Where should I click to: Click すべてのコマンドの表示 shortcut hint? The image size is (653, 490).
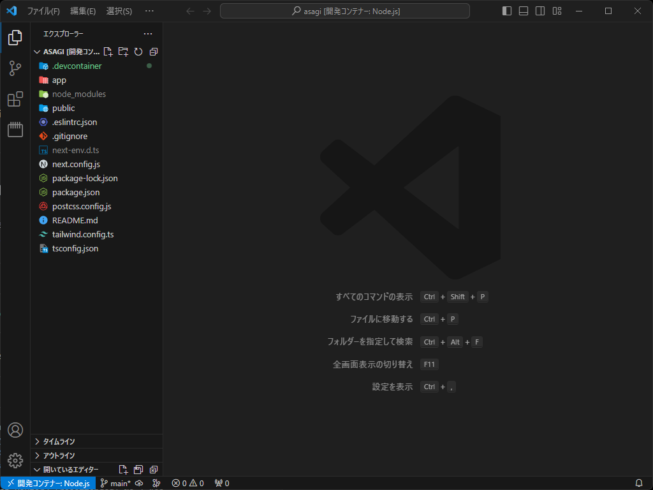click(374, 297)
